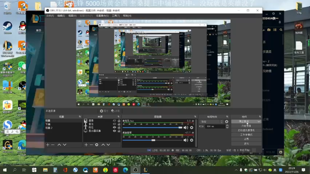This screenshot has width=310, height=174.
Task: Pop out the 混音器 dock panel
Action: tap(195, 117)
